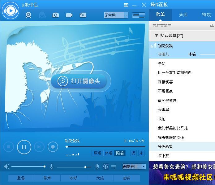Click the speaker volume slider
215x185 pixels.
pyautogui.click(x=28, y=166)
